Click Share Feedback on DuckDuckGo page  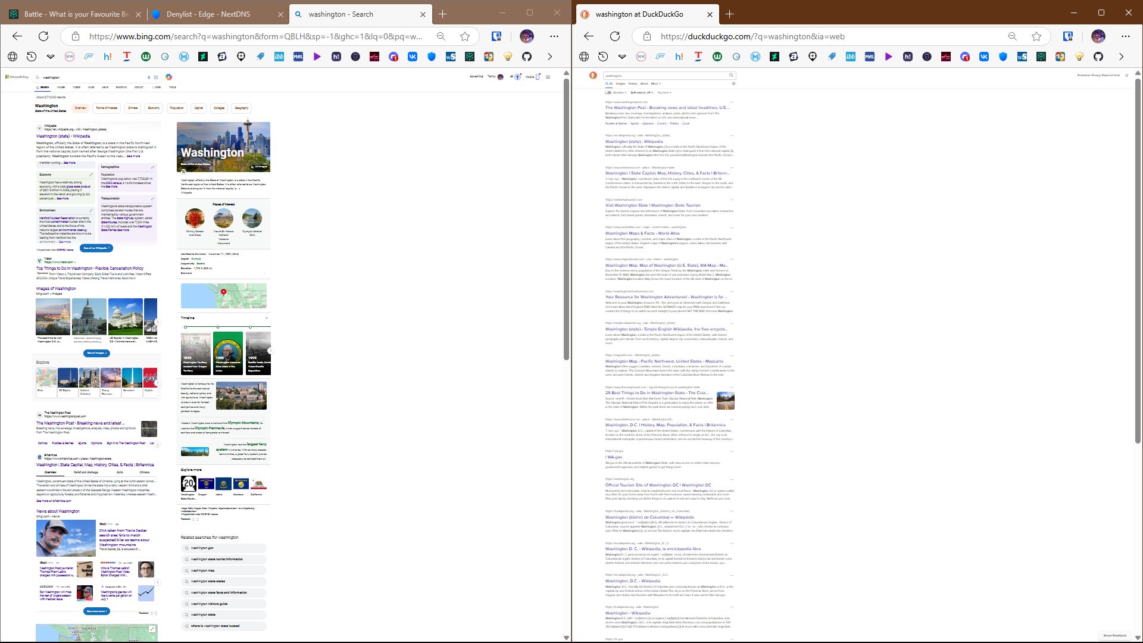coord(1115,636)
